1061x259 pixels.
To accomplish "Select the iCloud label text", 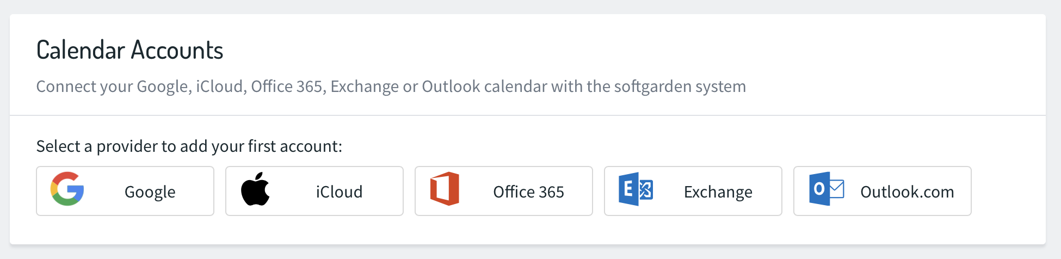I will [339, 192].
